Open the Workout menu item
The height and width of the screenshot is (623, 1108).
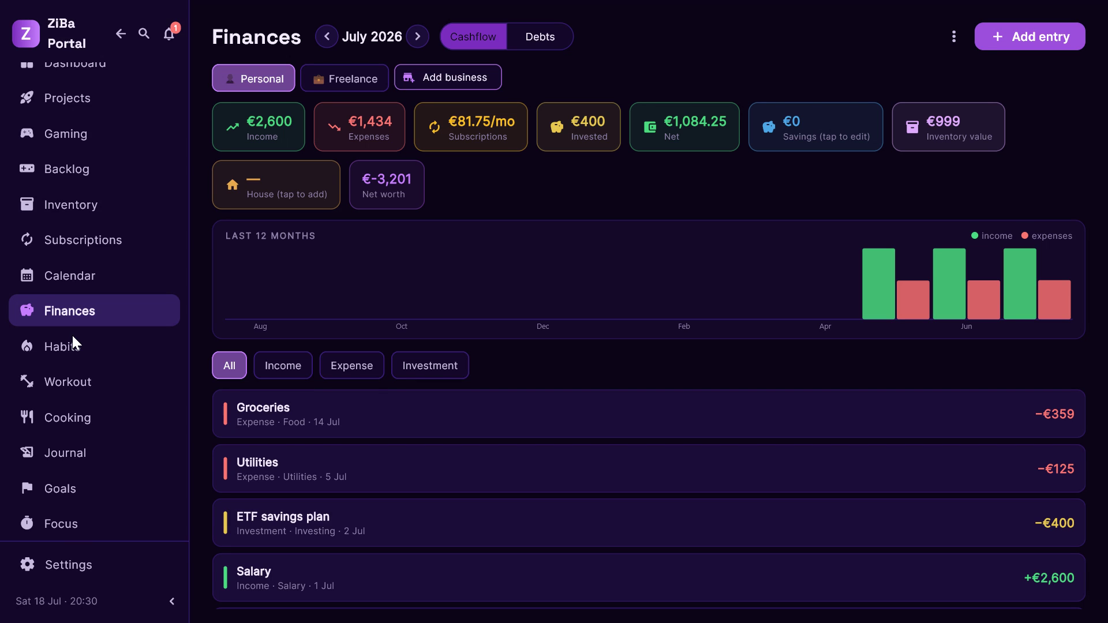[94, 381]
